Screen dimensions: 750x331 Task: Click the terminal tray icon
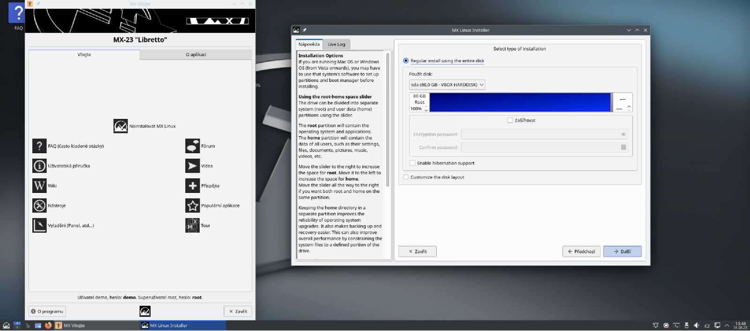676,325
